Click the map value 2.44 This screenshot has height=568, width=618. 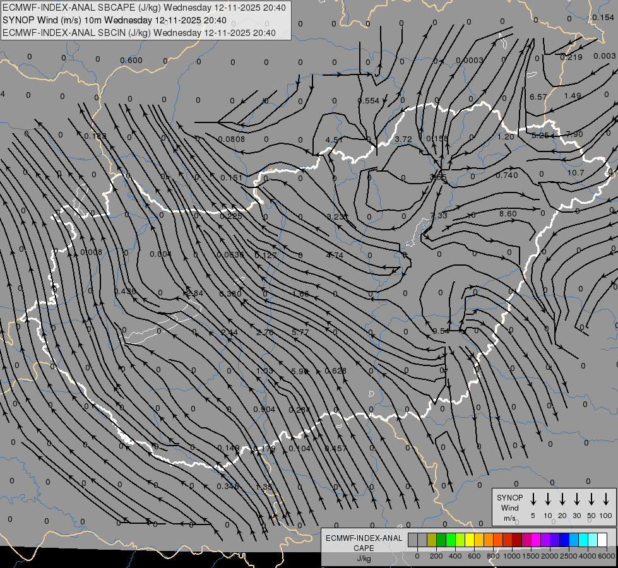tap(229, 333)
